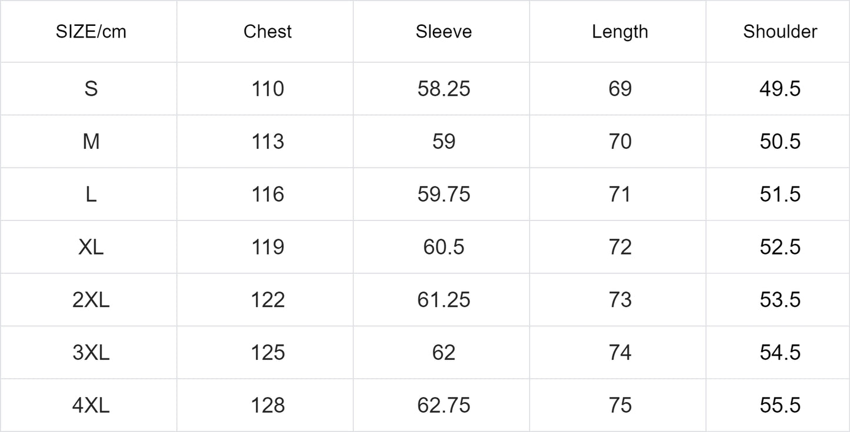Click sleeve value 60.5 for XL
Image resolution: width=850 pixels, height=432 pixels.
444,247
